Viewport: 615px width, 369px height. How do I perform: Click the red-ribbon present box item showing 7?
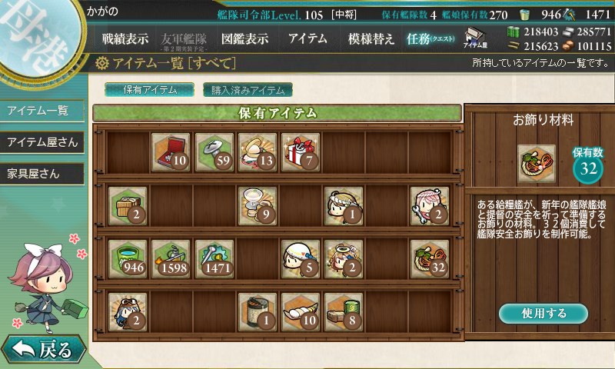(x=301, y=152)
